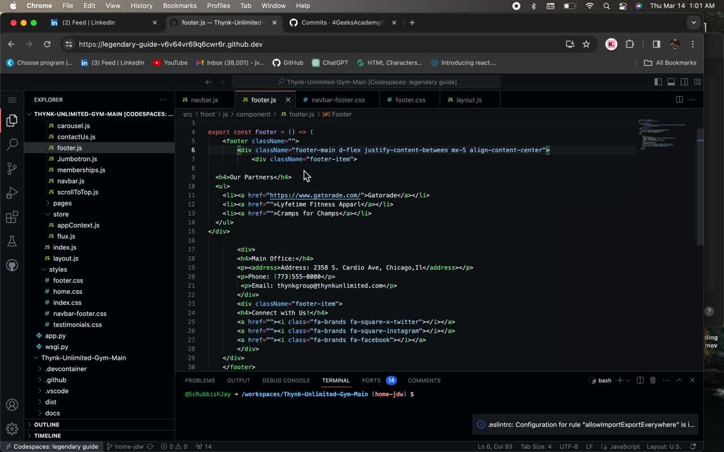The width and height of the screenshot is (724, 452).
Task: Kill the terminal with trash icon
Action: (653, 380)
